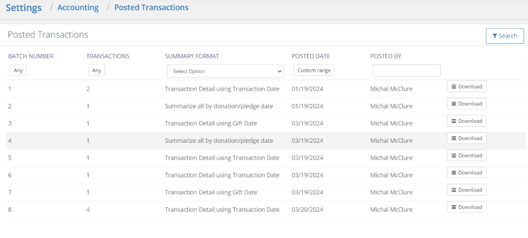
Task: Click the menu icon on batch 3 Download
Action: click(454, 121)
